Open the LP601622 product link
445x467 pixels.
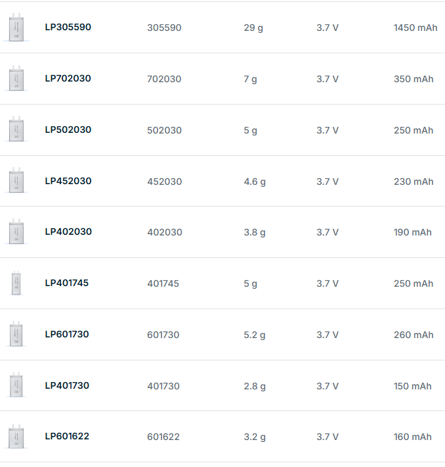point(66,436)
